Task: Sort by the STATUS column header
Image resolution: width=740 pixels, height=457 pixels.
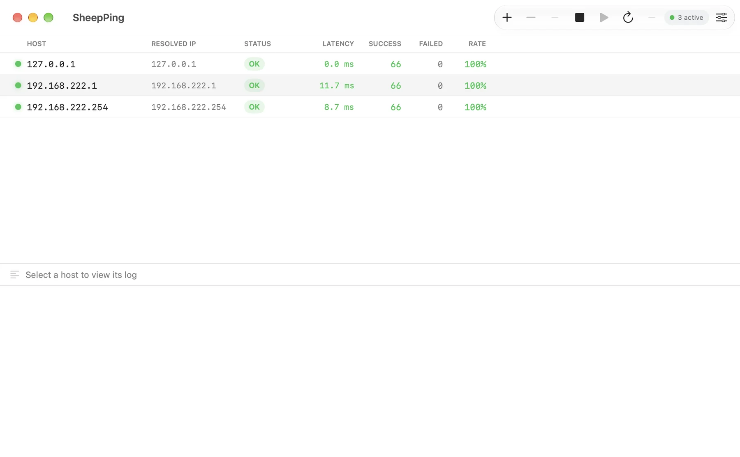Action: pos(257,44)
